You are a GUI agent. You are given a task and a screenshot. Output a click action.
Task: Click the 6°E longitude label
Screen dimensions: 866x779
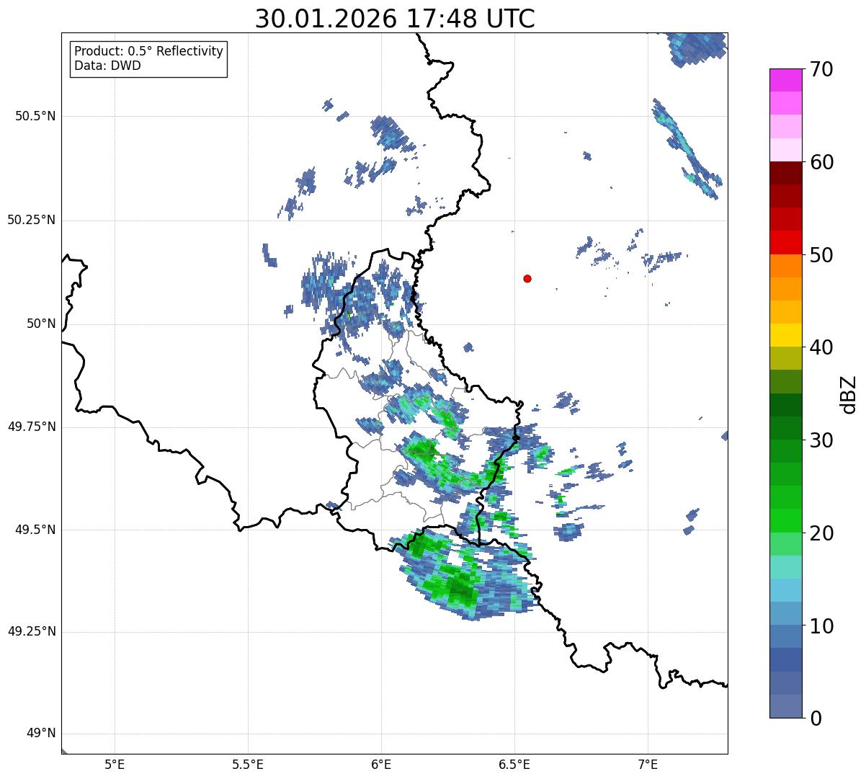coord(381,764)
